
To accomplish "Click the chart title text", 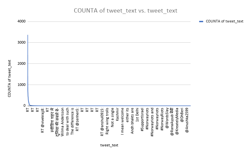I will point(125,11).
